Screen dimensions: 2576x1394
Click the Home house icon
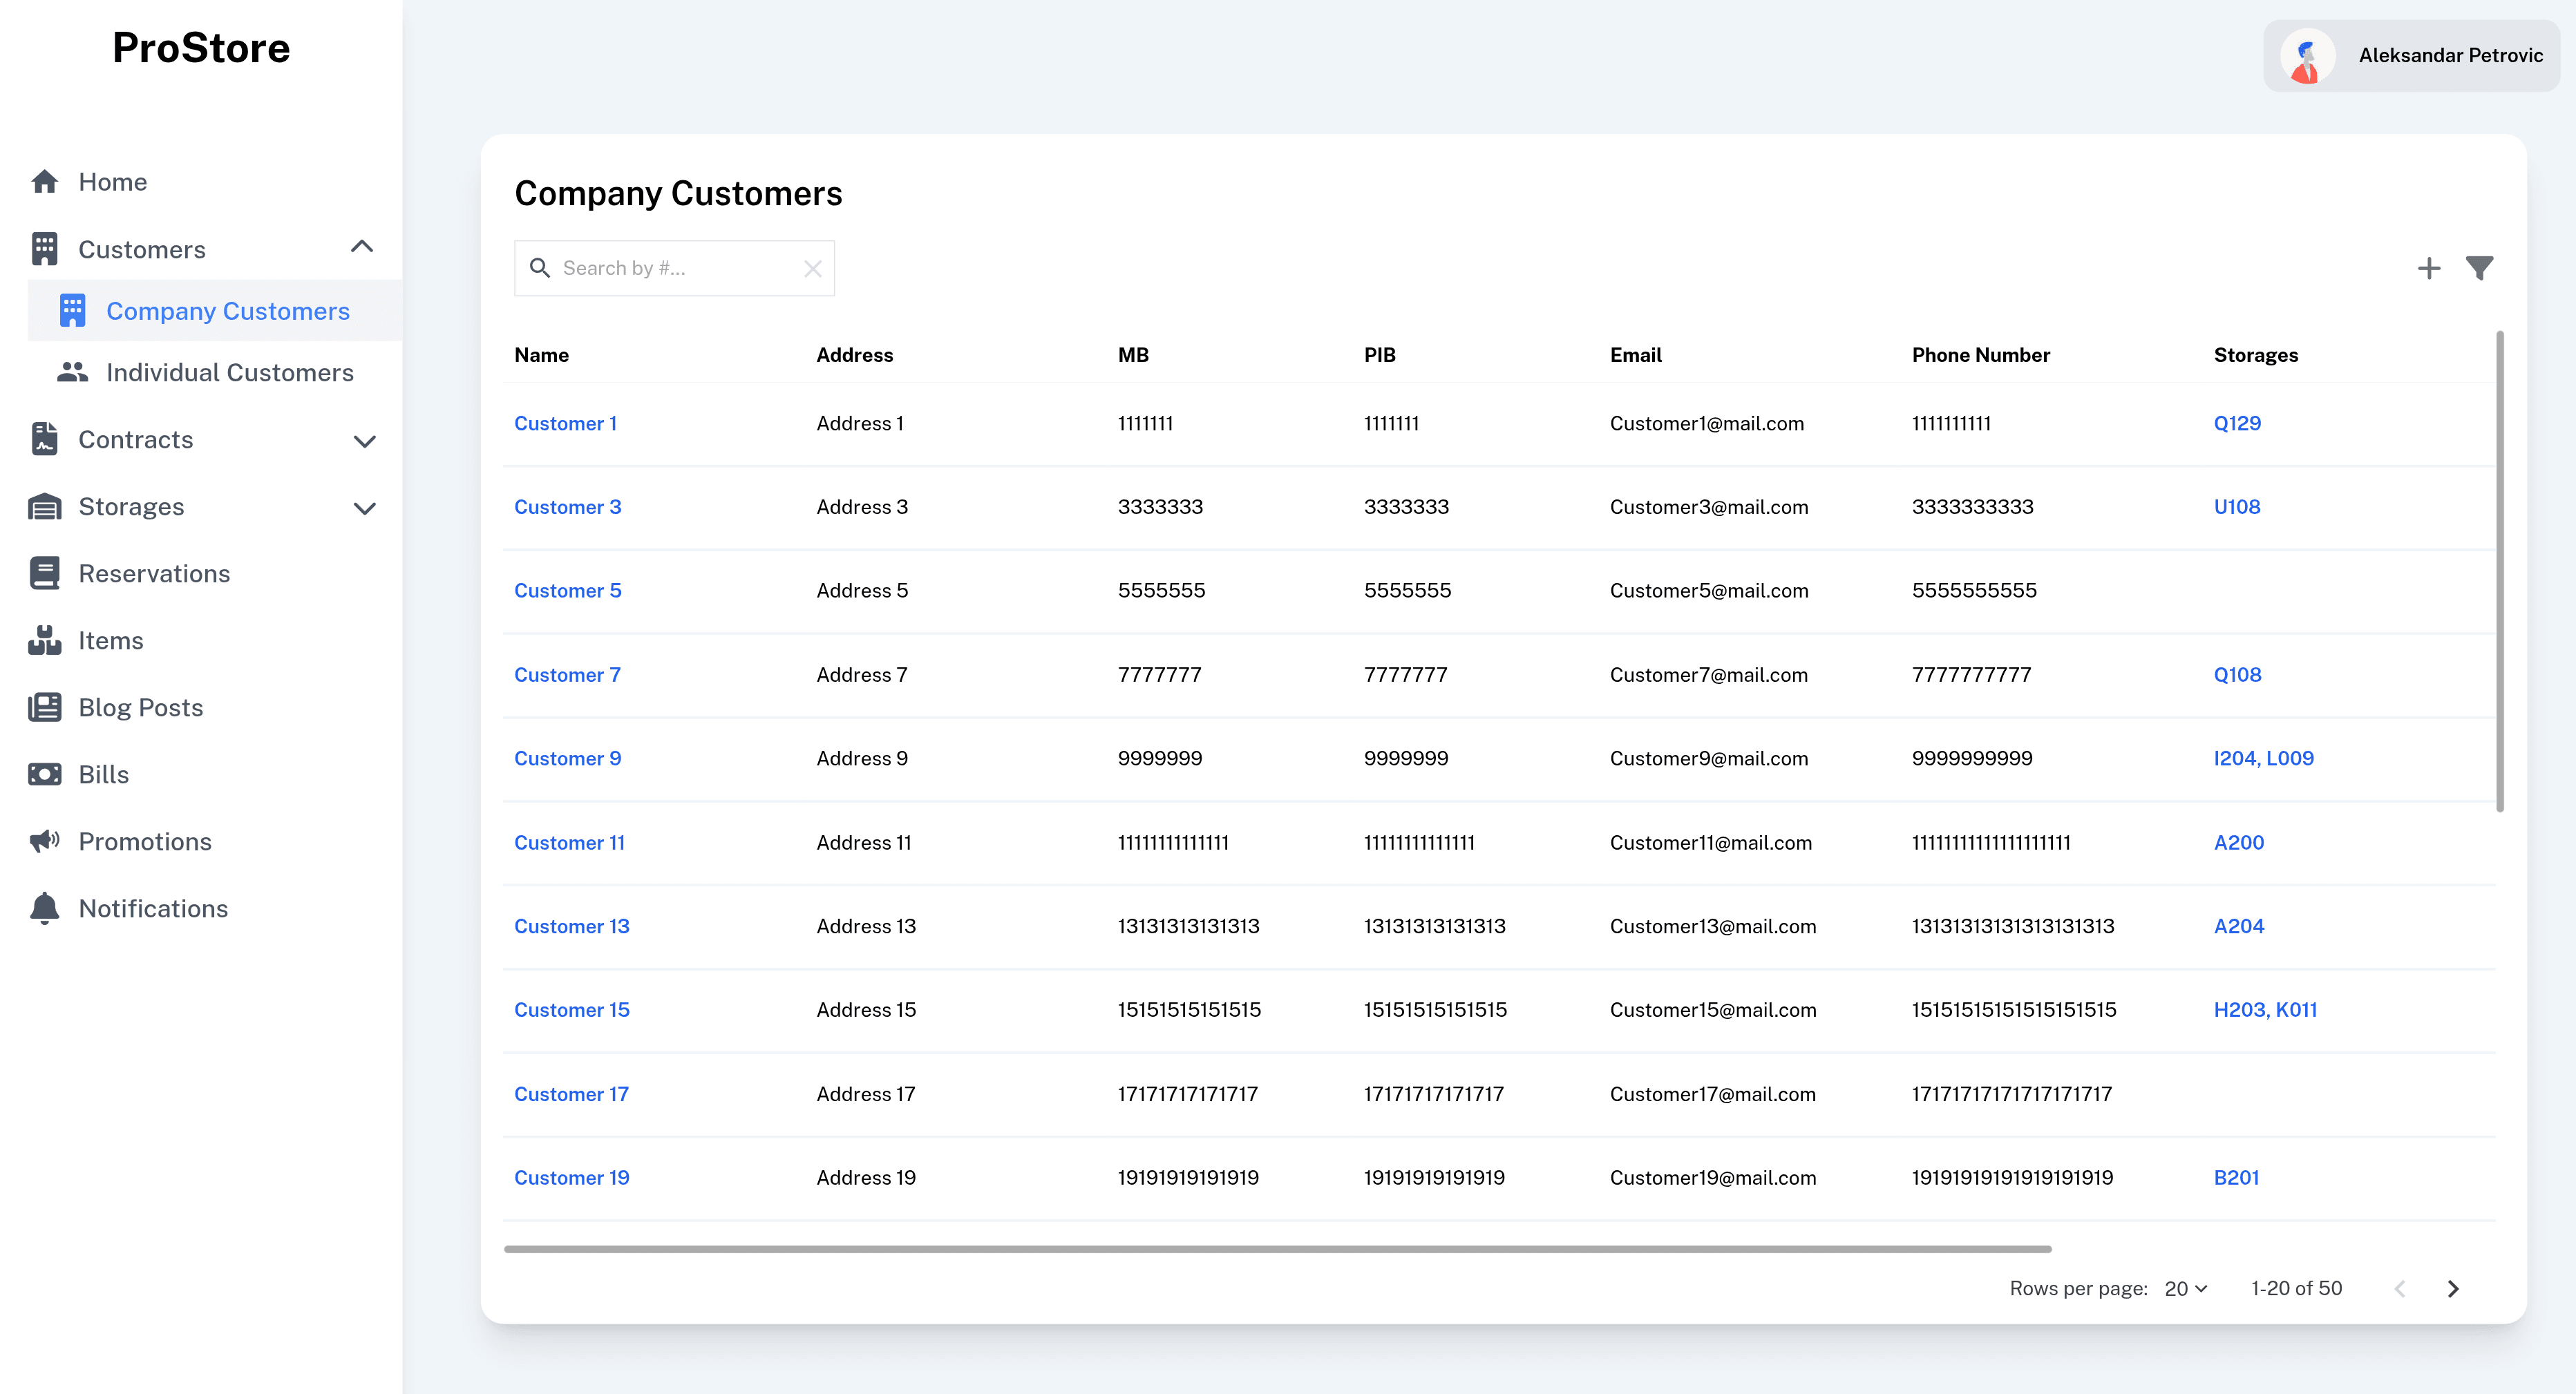point(44,181)
